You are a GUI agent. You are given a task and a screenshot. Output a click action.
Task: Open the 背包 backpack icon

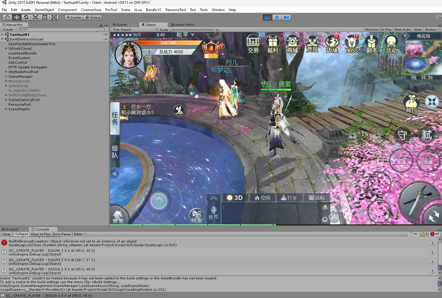(x=411, y=104)
